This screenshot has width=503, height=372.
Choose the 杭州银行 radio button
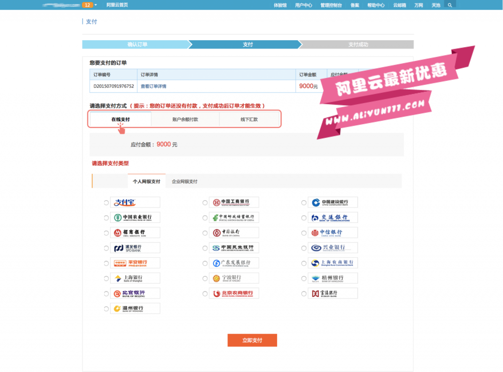click(304, 279)
